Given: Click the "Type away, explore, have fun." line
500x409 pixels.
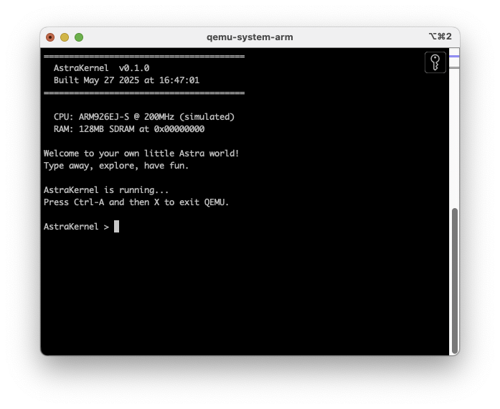Looking at the screenshot, I should point(116,166).
